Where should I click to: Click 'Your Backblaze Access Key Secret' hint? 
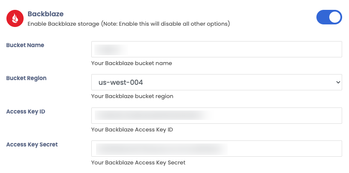tap(138, 162)
